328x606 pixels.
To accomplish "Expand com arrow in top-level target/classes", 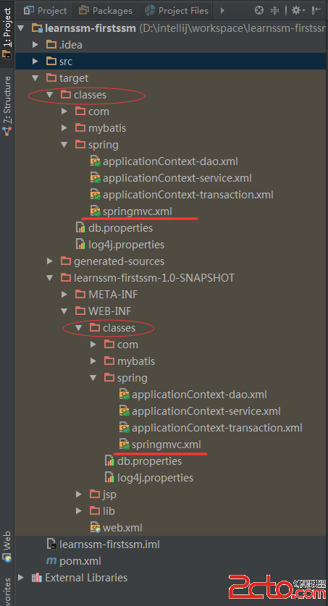I will point(64,111).
